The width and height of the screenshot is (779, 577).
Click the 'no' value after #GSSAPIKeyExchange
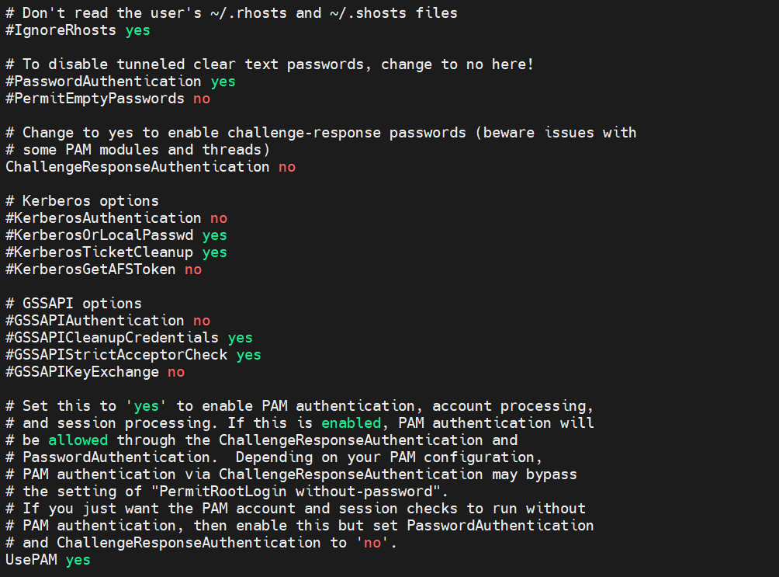click(176, 372)
